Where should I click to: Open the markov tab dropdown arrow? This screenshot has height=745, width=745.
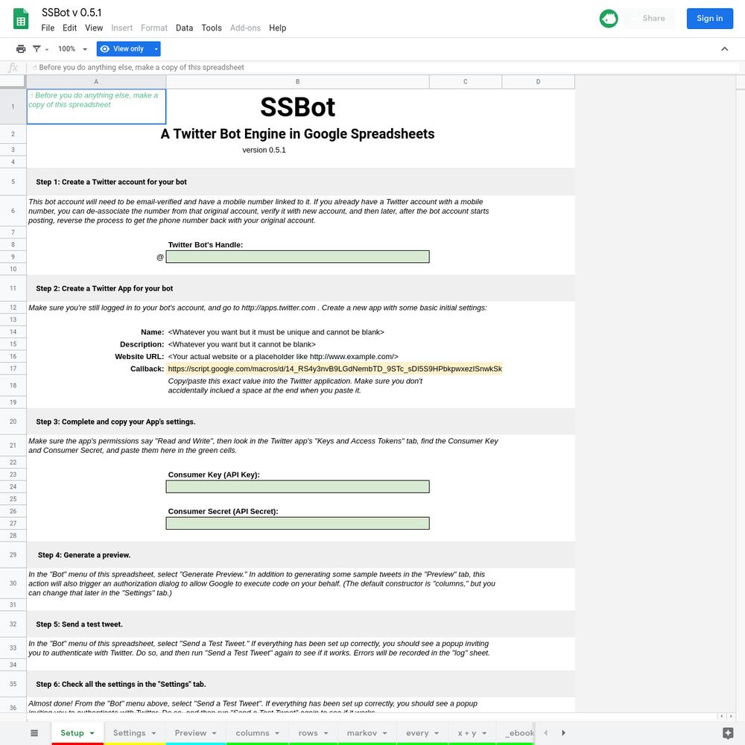click(x=385, y=733)
